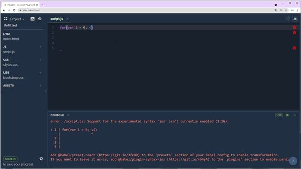Close the PlayCode browser tab
Image resolution: width=301 pixels, height=169 pixels.
click(37, 5)
